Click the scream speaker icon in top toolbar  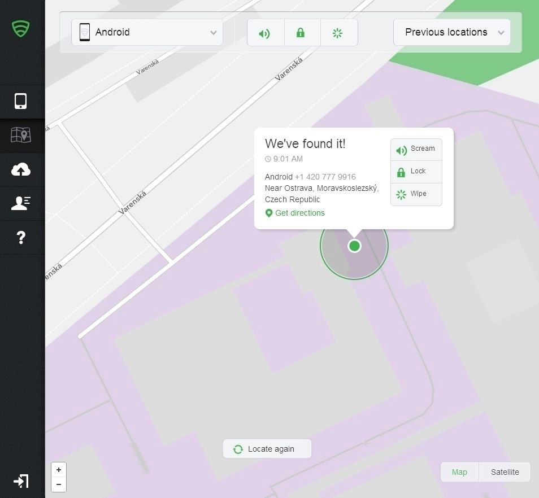point(266,33)
